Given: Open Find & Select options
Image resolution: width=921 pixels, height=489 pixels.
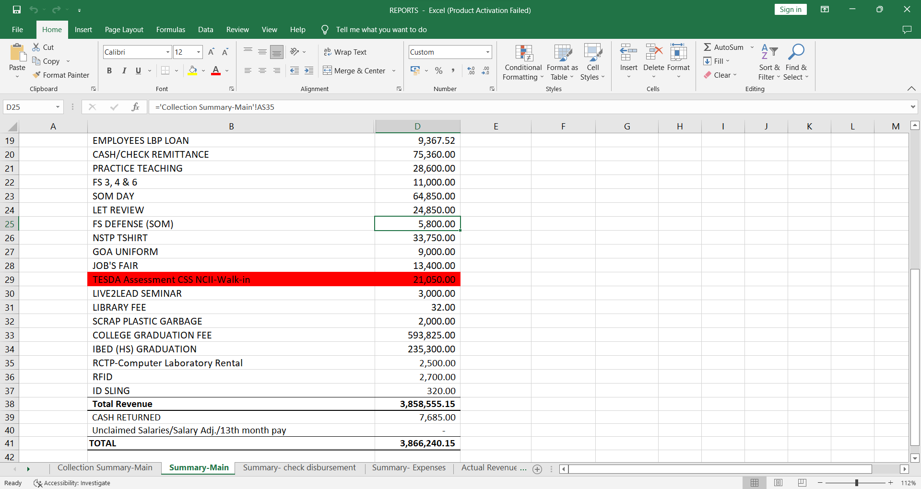Looking at the screenshot, I should (796, 63).
